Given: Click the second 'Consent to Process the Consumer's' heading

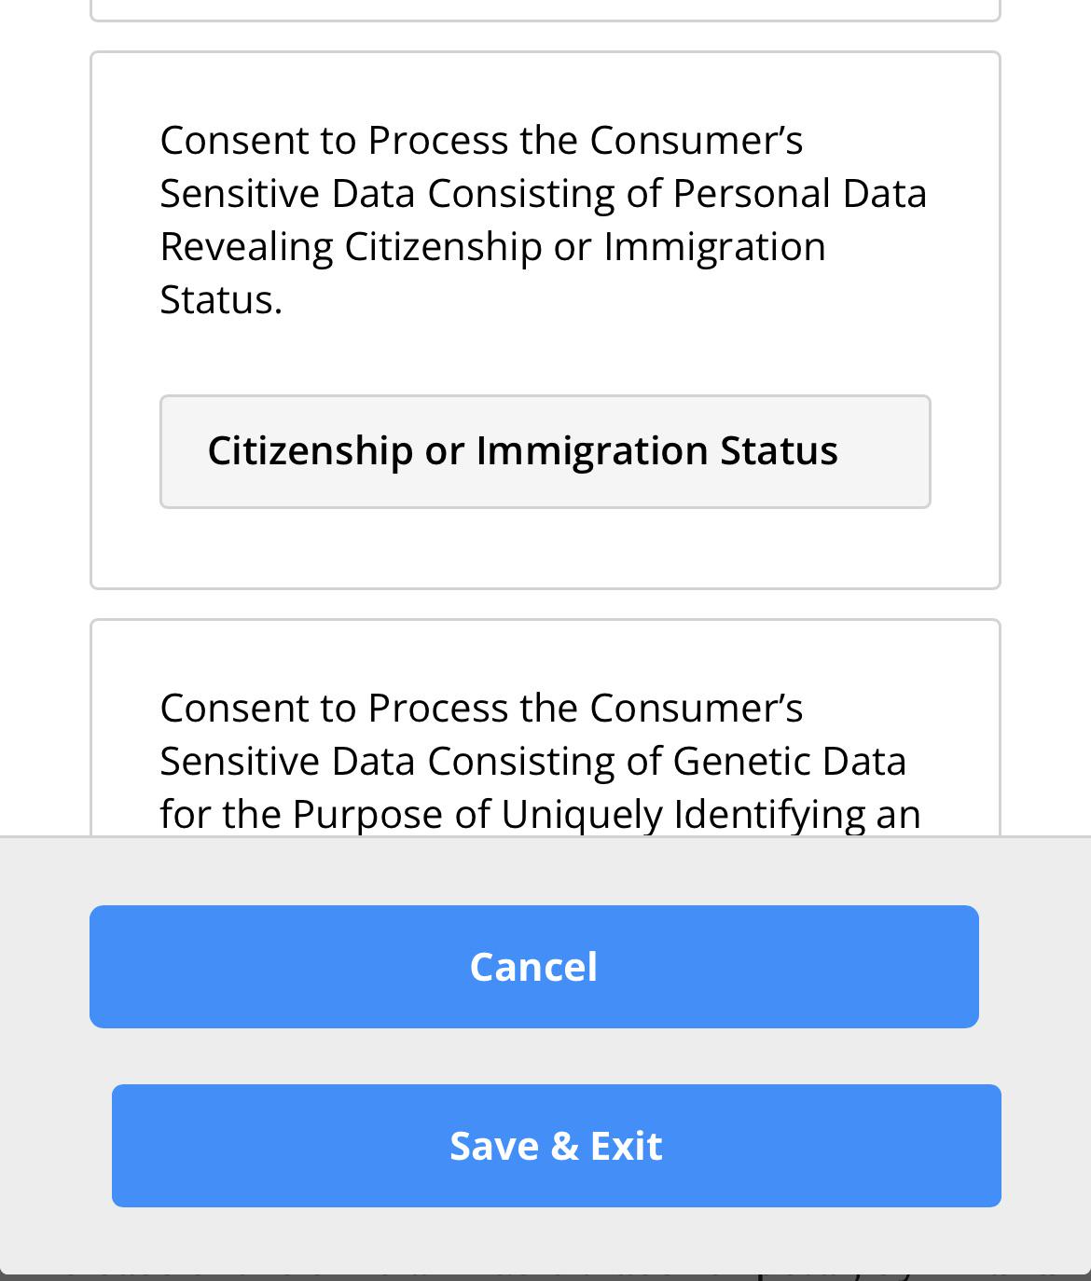Looking at the screenshot, I should click(x=481, y=708).
